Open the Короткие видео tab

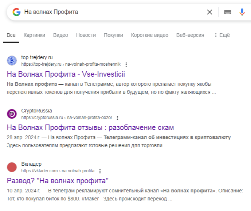(x=149, y=35)
